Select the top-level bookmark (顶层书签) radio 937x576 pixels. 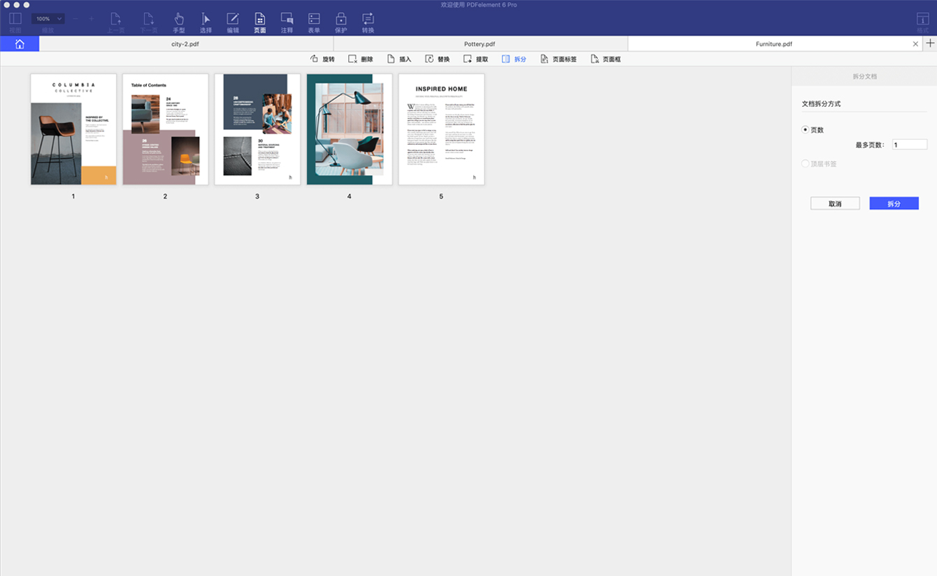click(x=805, y=164)
